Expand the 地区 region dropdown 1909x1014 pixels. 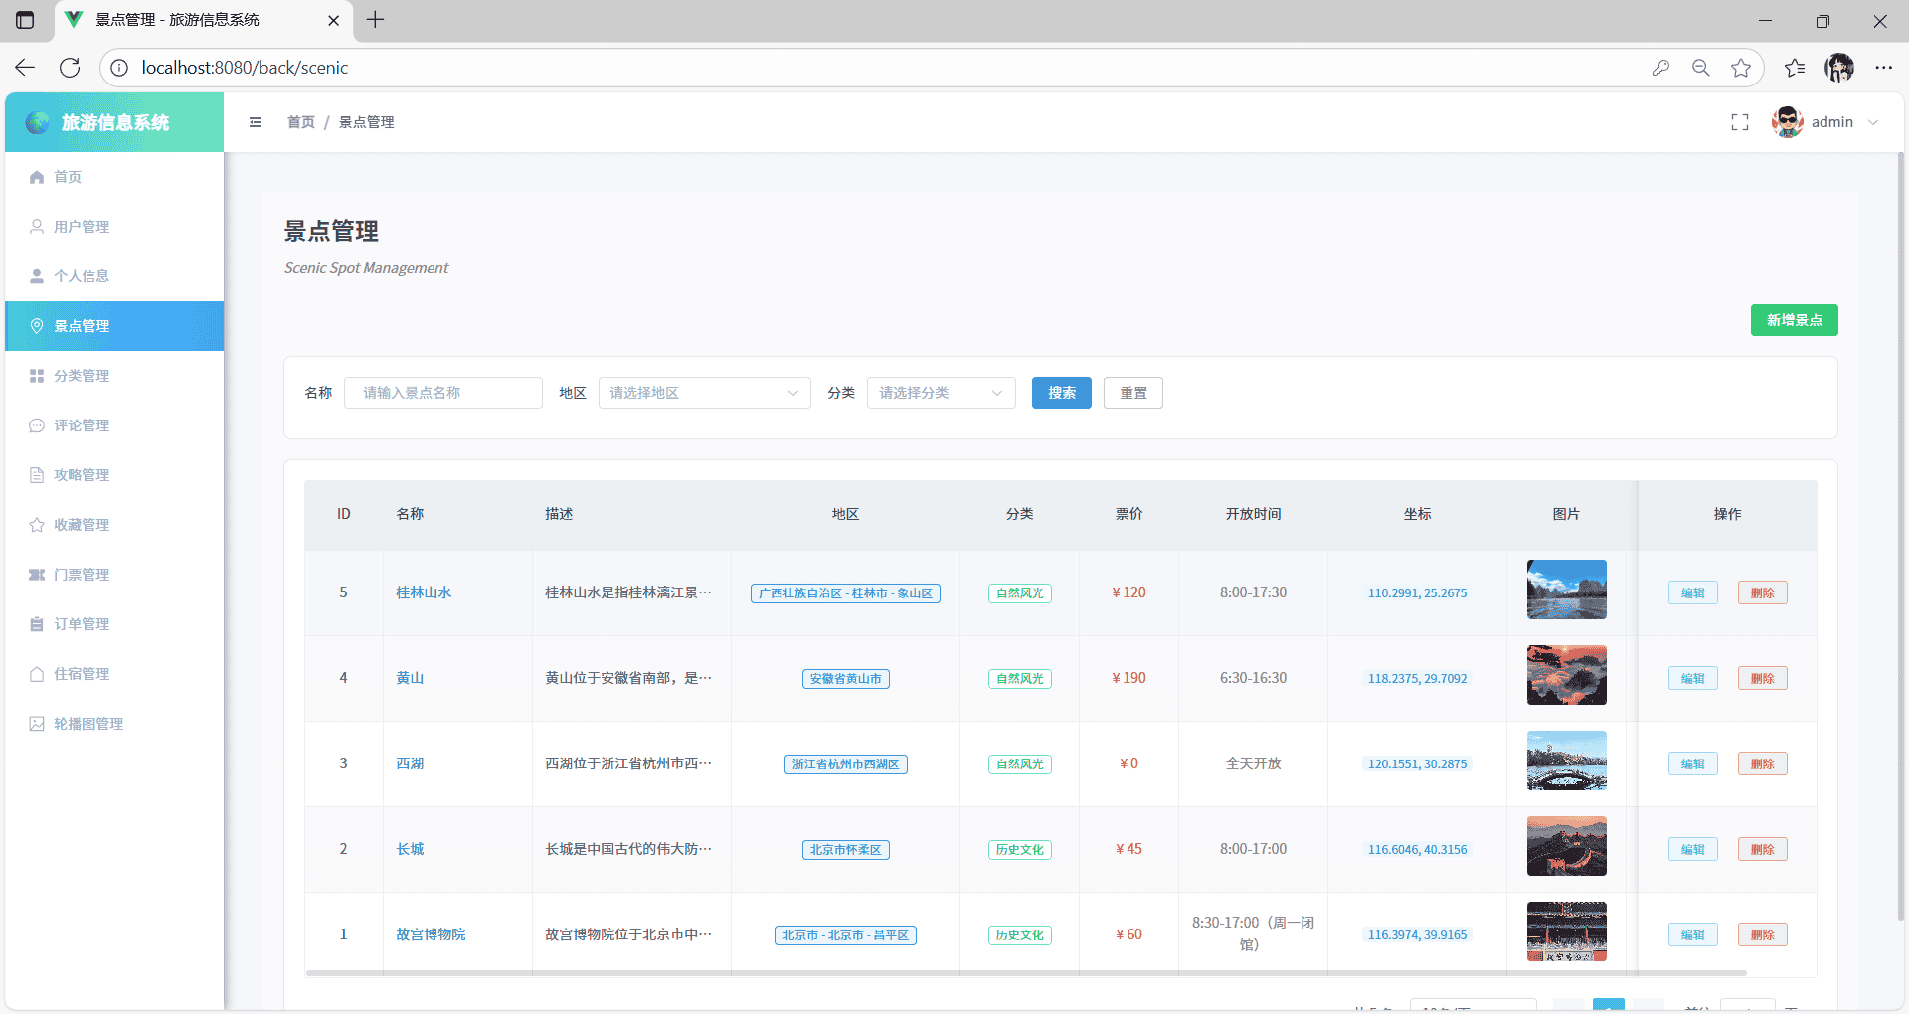click(704, 393)
